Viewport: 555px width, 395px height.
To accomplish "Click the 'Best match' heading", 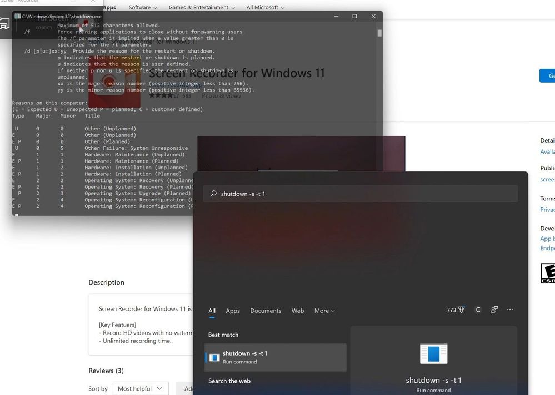I will pos(223,335).
